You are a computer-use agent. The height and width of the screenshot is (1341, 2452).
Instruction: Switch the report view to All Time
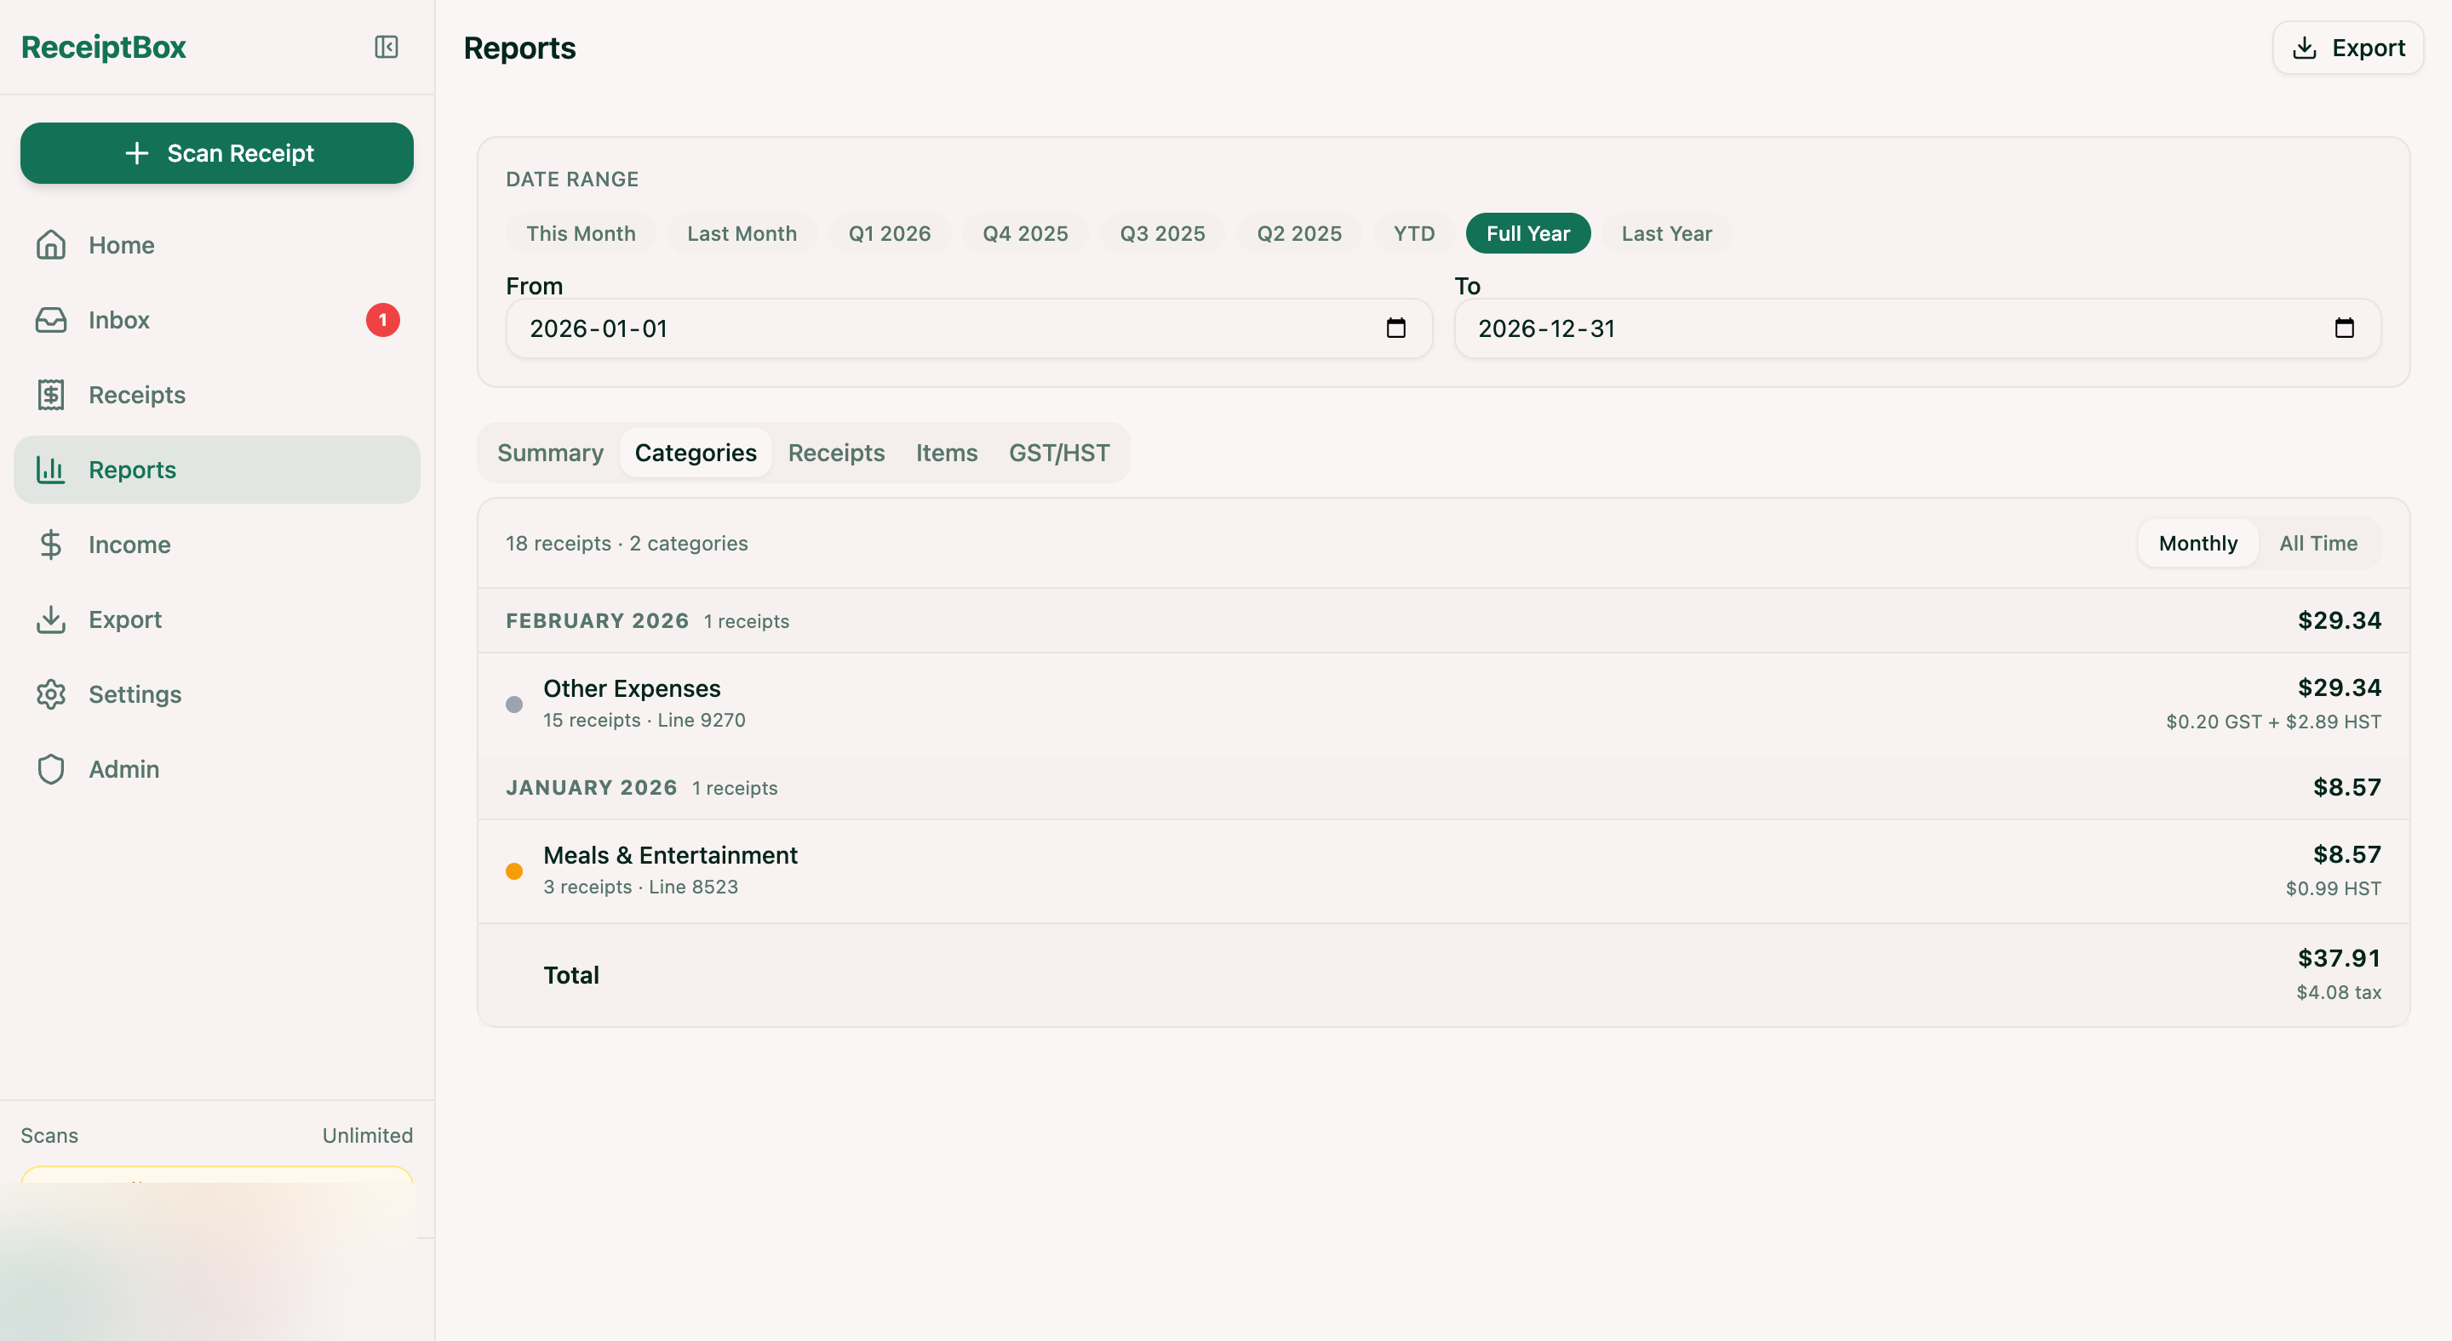2317,542
